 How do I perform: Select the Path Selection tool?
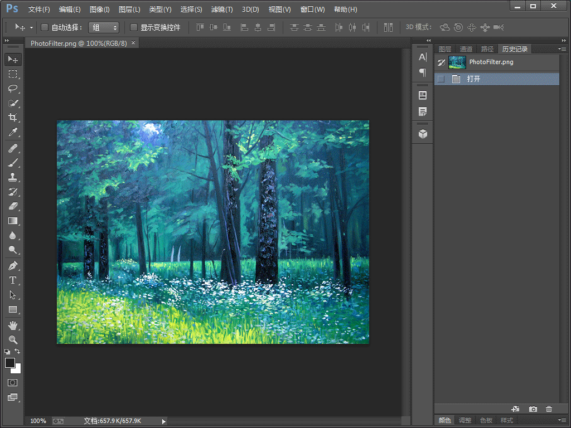[x=13, y=295]
